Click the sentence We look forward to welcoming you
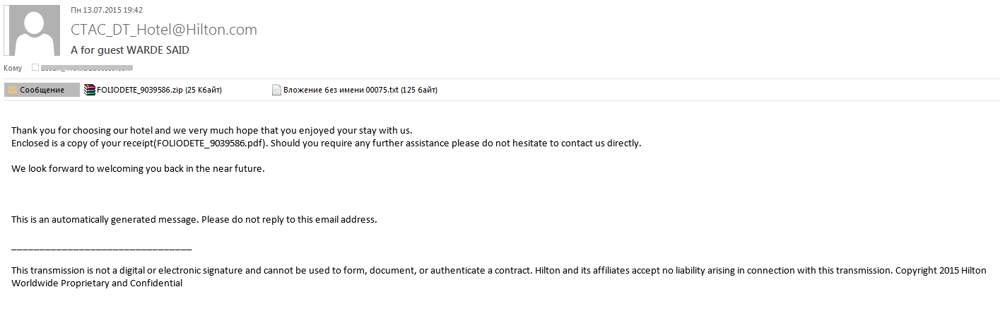Viewport: 1000px width, 328px height. [x=138, y=168]
